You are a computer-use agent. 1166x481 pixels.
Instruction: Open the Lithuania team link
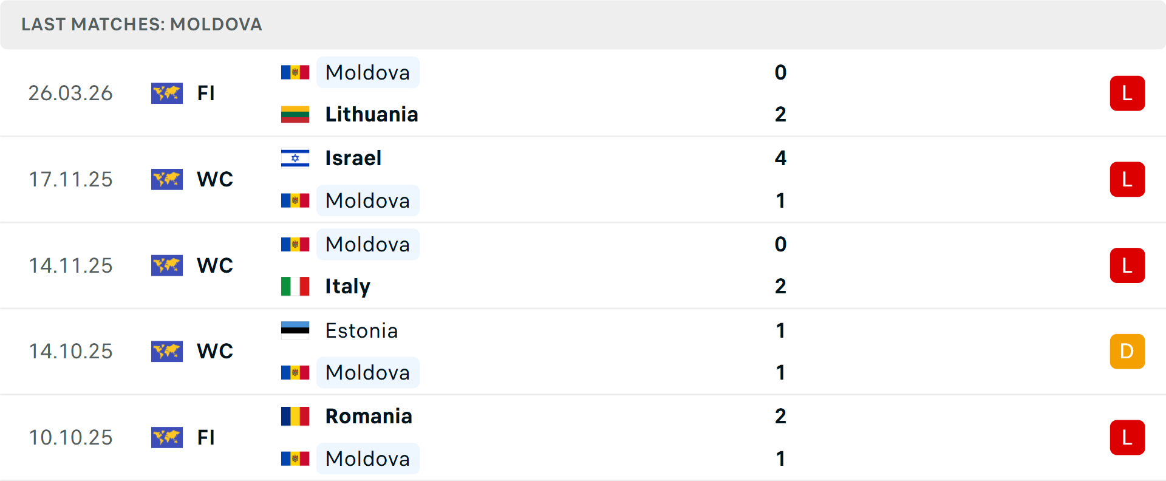371,114
